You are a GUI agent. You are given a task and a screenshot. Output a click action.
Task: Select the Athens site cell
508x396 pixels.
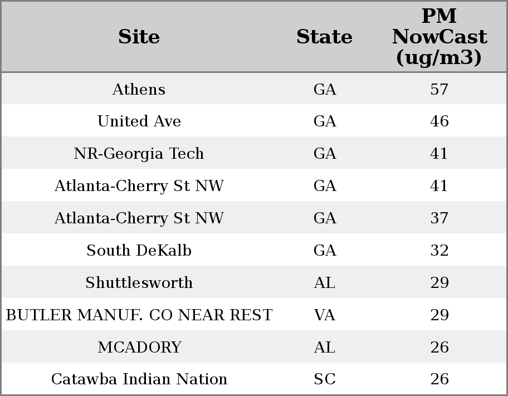tap(139, 89)
